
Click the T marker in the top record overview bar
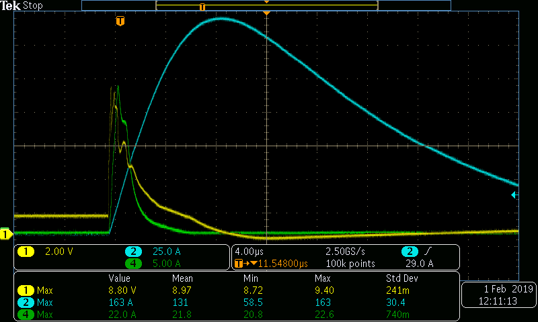pyautogui.click(x=202, y=7)
